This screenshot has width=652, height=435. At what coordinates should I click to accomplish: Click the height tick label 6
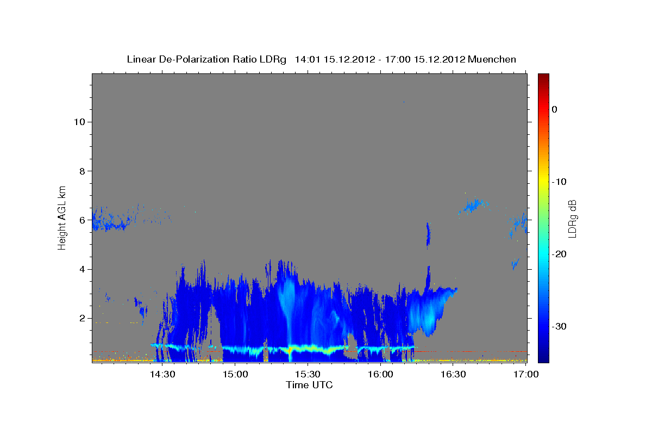click(81, 220)
